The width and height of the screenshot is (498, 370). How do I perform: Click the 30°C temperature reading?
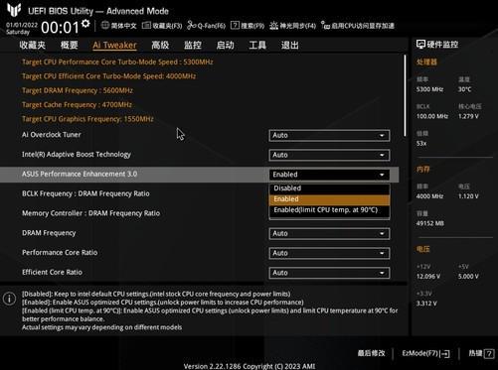pyautogui.click(x=464, y=89)
